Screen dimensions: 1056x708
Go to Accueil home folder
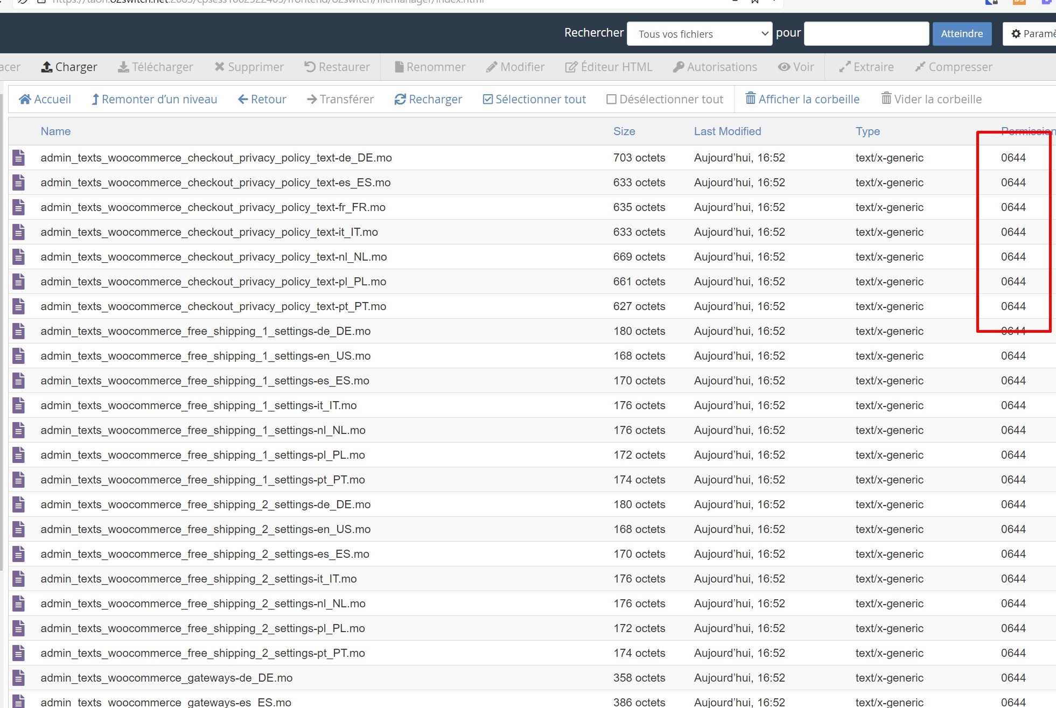(x=45, y=99)
